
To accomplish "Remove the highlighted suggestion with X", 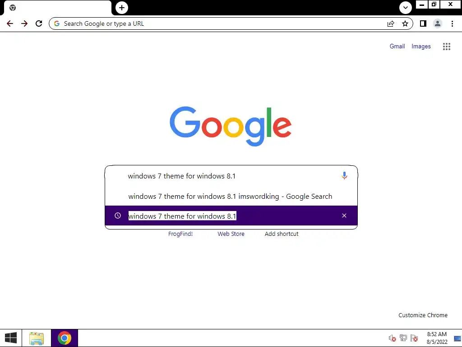I will click(344, 216).
